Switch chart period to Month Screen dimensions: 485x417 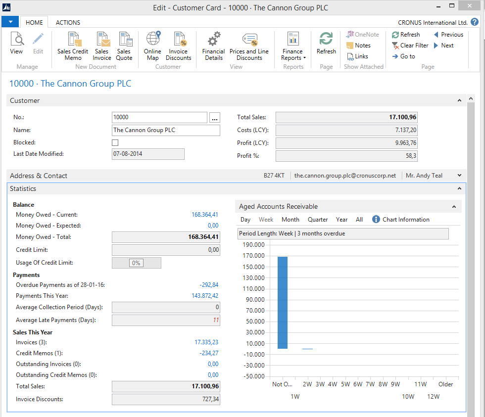(x=290, y=219)
